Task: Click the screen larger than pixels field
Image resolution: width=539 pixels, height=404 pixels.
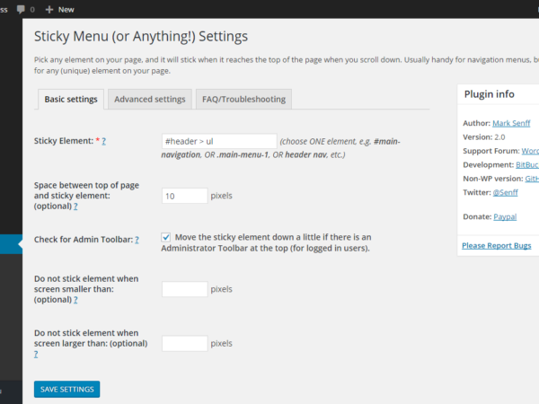Action: (184, 343)
